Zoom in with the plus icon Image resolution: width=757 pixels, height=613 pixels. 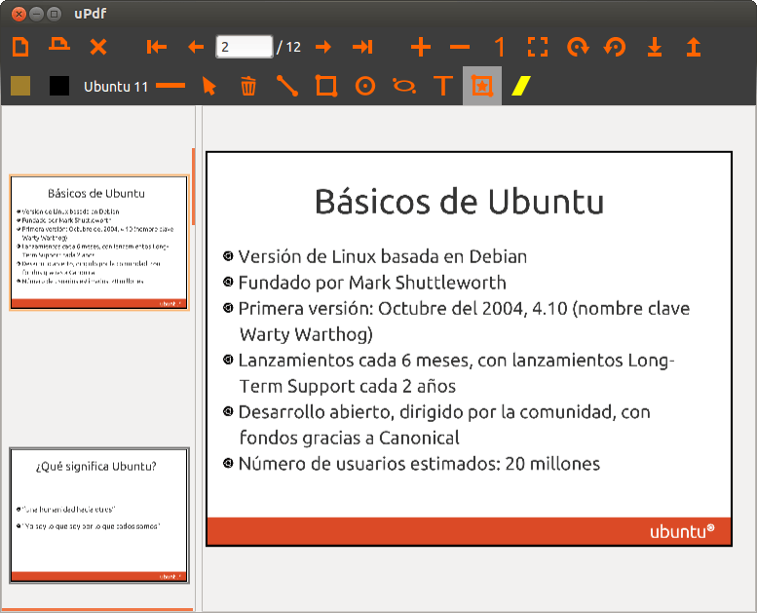tap(421, 47)
